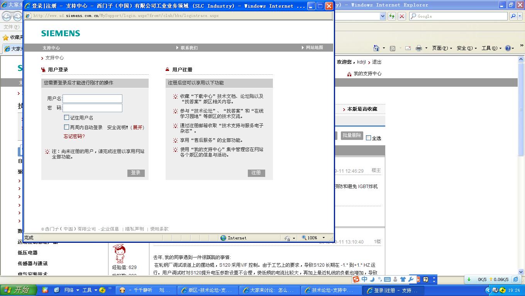Click the shirt skin icon on the IME bar
The width and height of the screenshot is (525, 296).
click(403, 279)
